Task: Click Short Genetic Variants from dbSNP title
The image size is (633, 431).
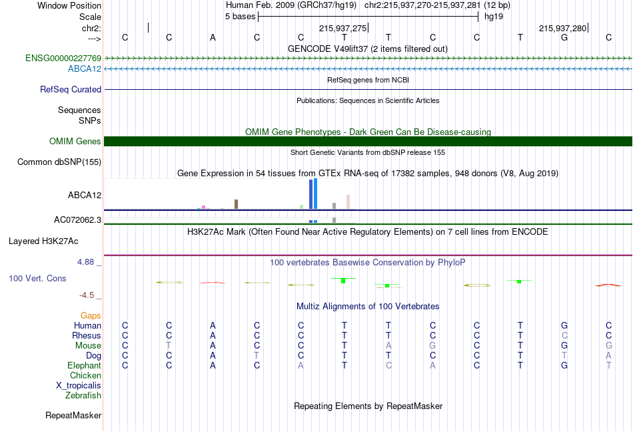Action: tap(368, 153)
